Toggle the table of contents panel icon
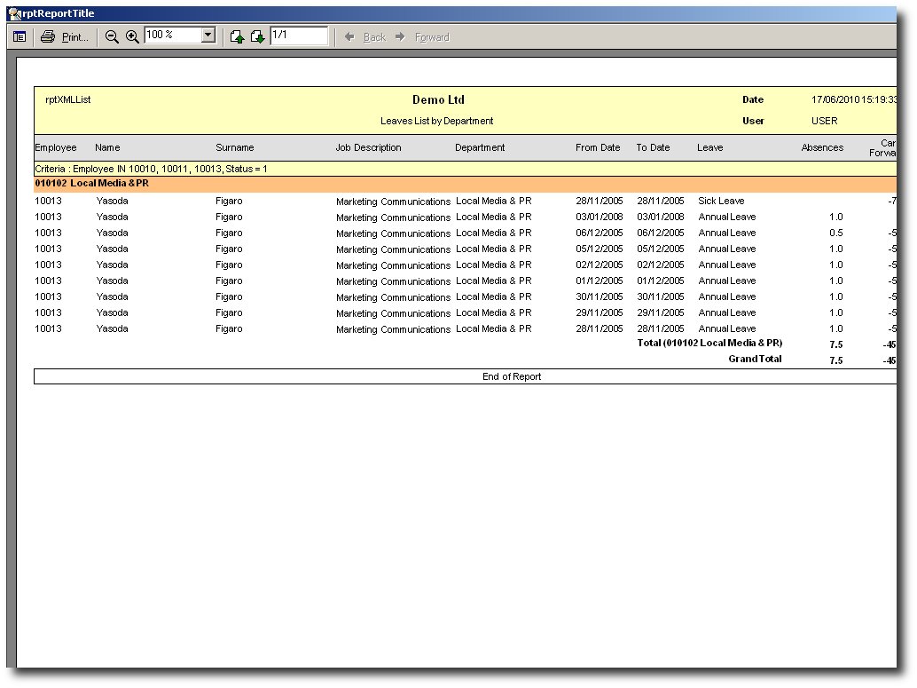 point(20,37)
